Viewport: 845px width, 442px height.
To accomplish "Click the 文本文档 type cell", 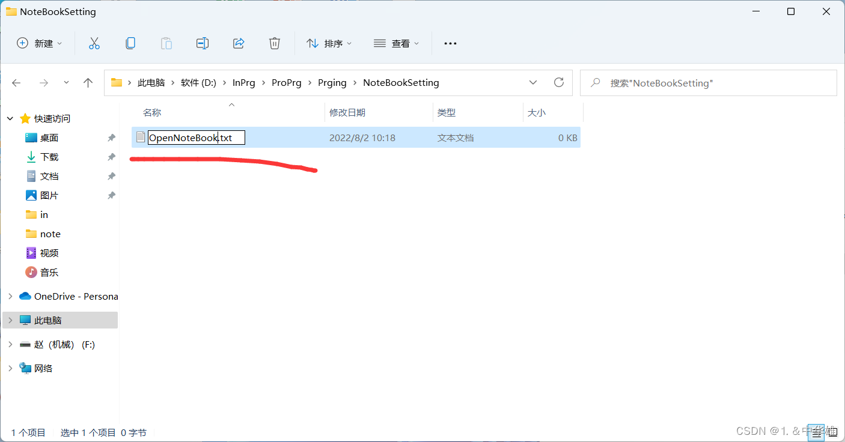I will (456, 138).
